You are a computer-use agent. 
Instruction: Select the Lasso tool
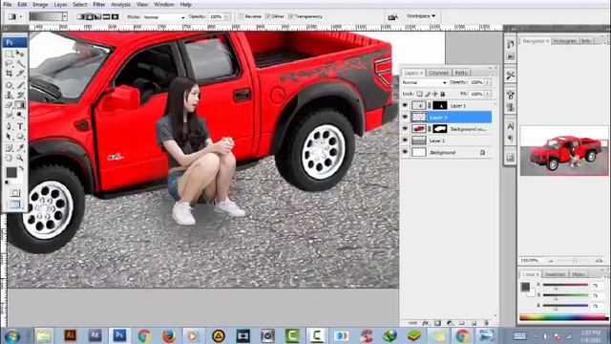9,64
